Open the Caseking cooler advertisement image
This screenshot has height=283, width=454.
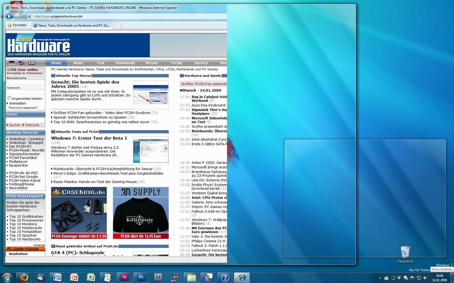click(x=79, y=213)
